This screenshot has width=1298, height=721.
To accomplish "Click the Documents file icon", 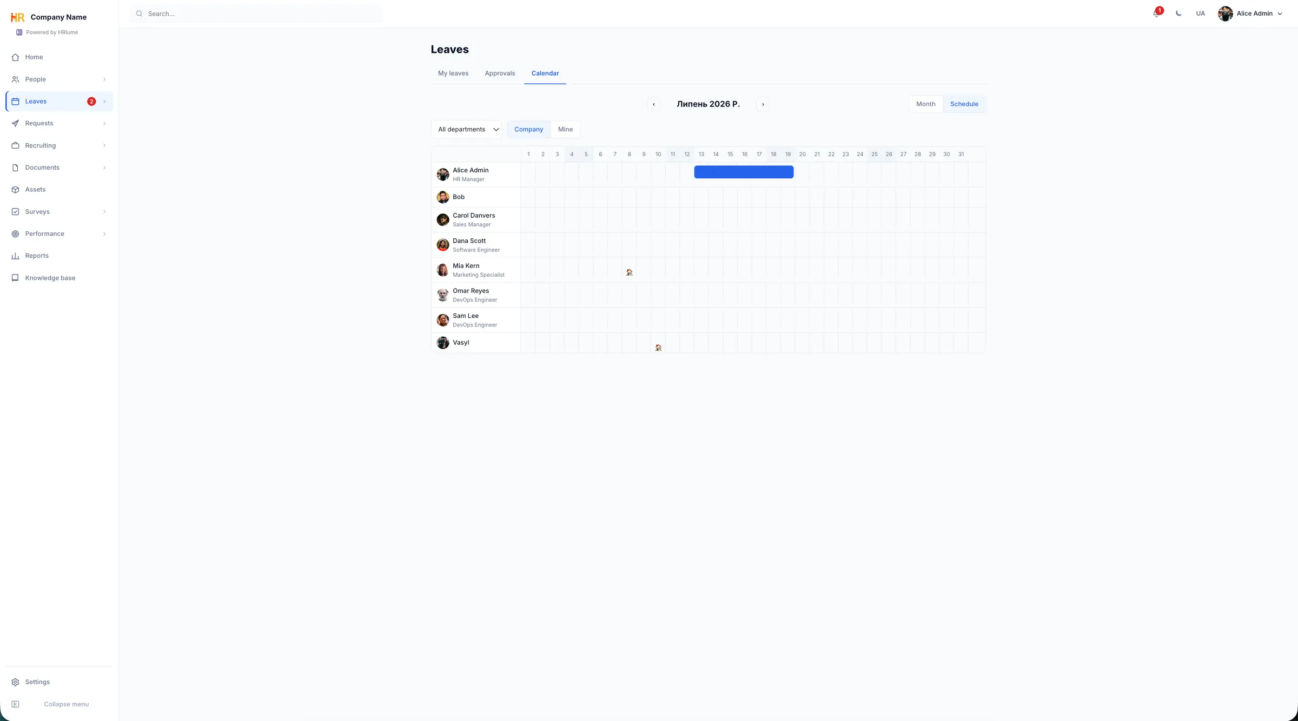I will click(15, 168).
